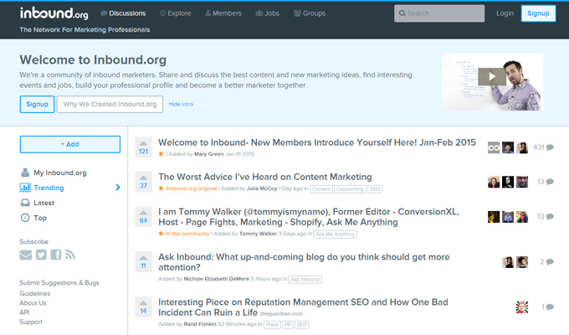Upvote the post with 14 votes

143,307
